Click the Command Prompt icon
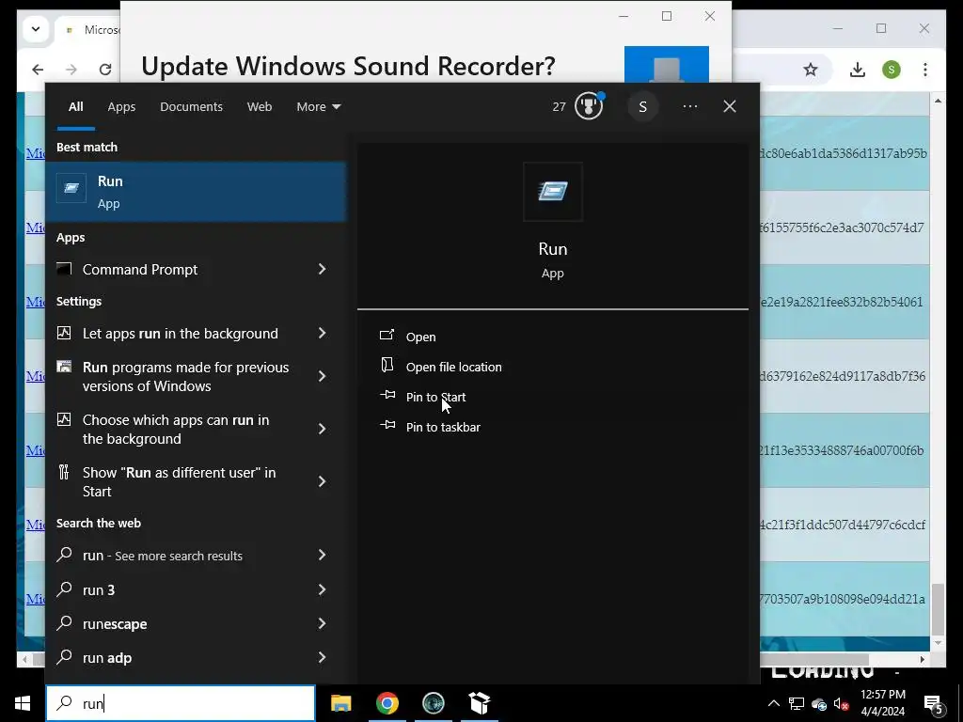Screen dimensions: 963x722 coord(64,269)
